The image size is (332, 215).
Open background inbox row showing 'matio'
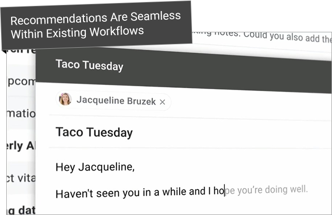(x=21, y=113)
